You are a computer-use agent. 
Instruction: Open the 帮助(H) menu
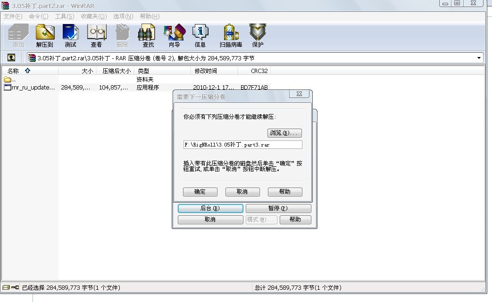pyautogui.click(x=150, y=16)
